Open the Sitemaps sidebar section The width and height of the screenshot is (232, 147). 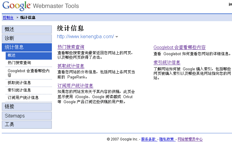[27, 116]
